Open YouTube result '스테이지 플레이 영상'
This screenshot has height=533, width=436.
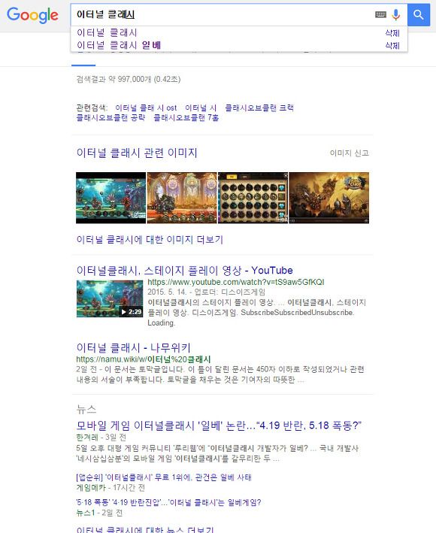point(184,271)
